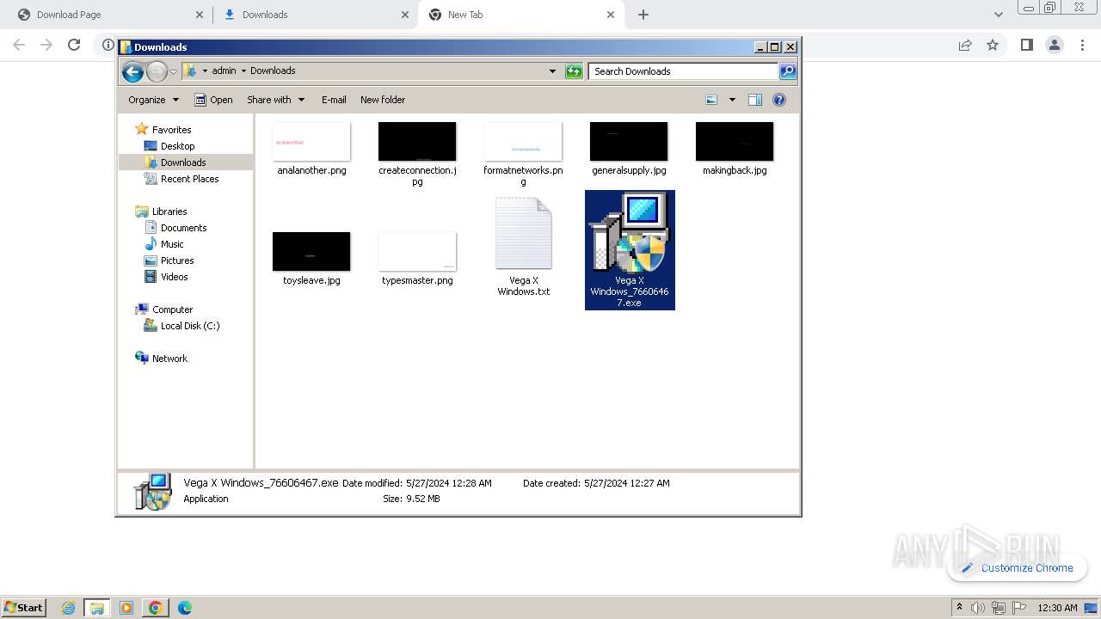
Task: Select Recent Places in navigation pane
Action: point(189,179)
